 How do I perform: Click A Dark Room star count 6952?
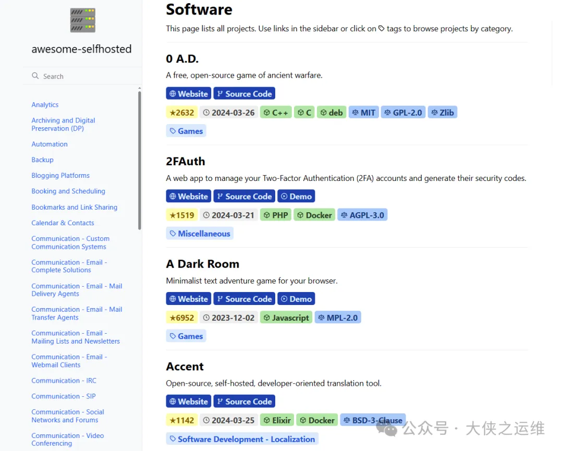coord(182,318)
